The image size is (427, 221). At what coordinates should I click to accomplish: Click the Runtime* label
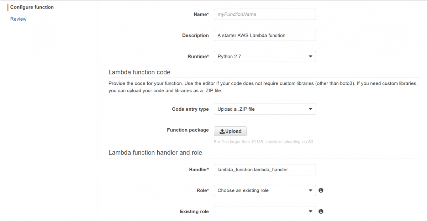click(x=198, y=57)
